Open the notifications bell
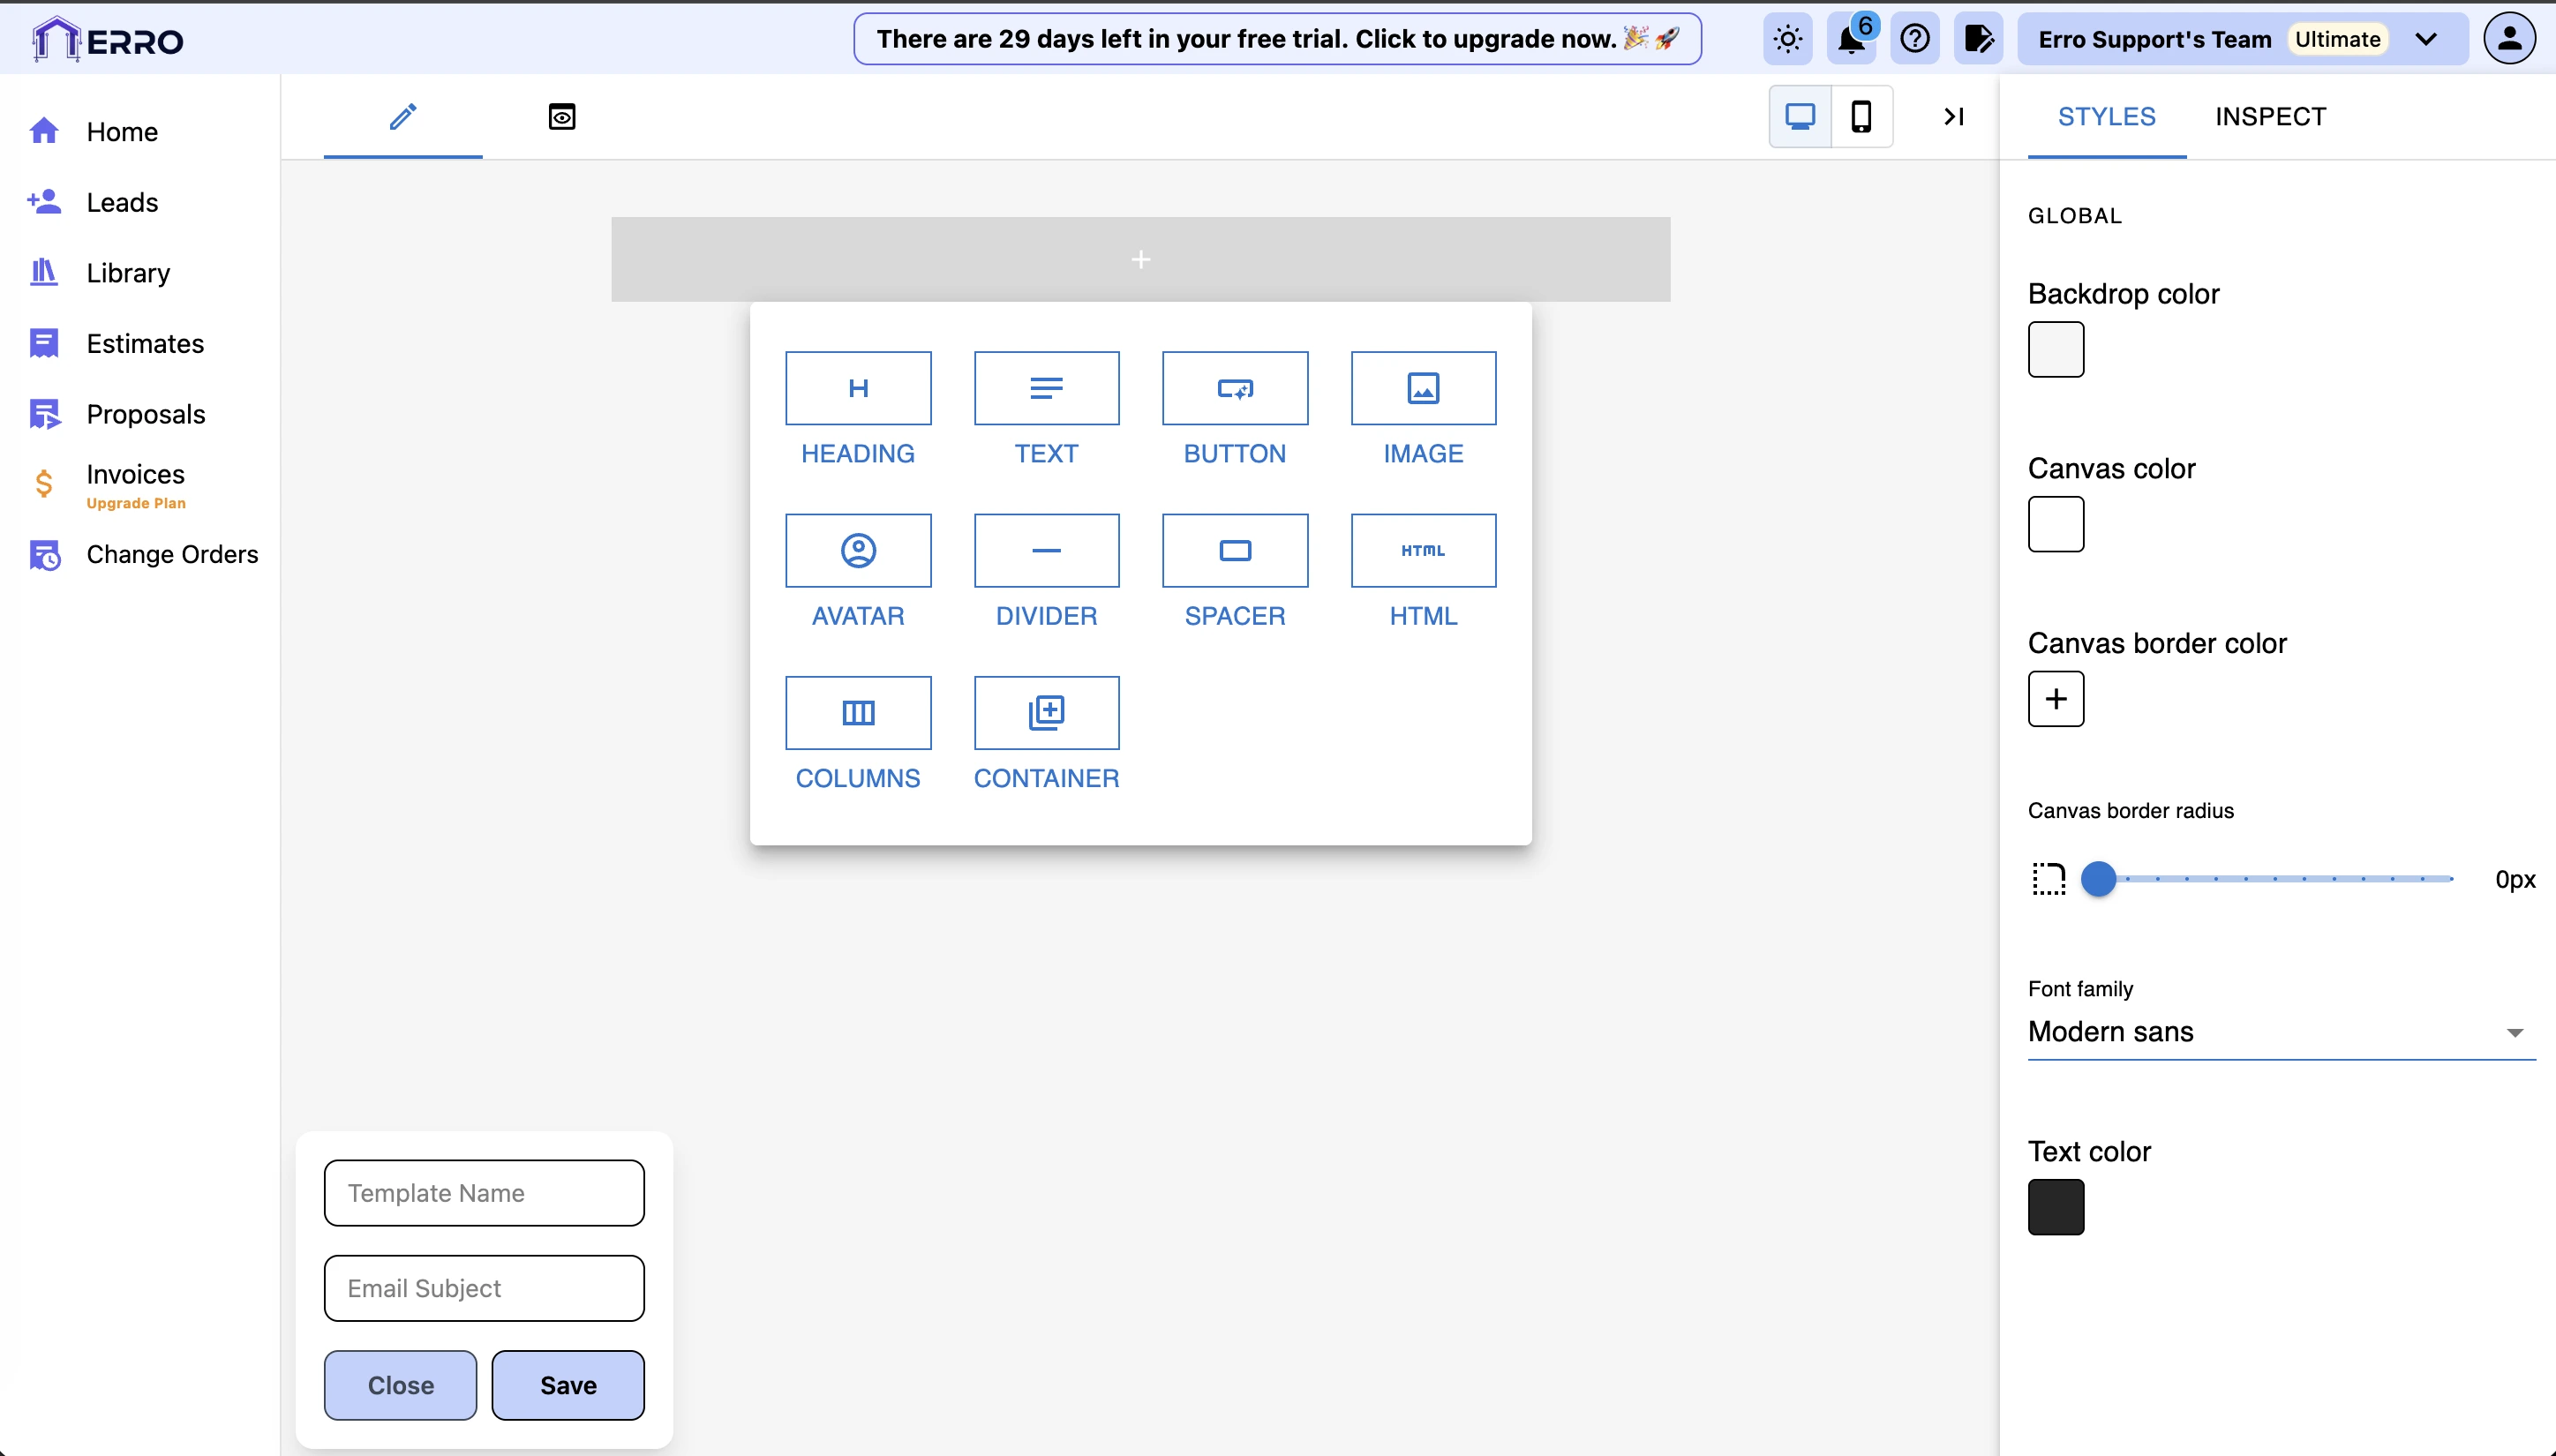This screenshot has height=1456, width=2556. (x=1851, y=40)
